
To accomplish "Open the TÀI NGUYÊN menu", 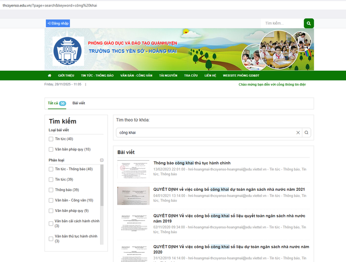I will pyautogui.click(x=168, y=76).
